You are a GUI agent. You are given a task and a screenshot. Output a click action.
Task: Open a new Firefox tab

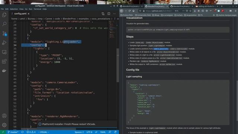(222, 6)
